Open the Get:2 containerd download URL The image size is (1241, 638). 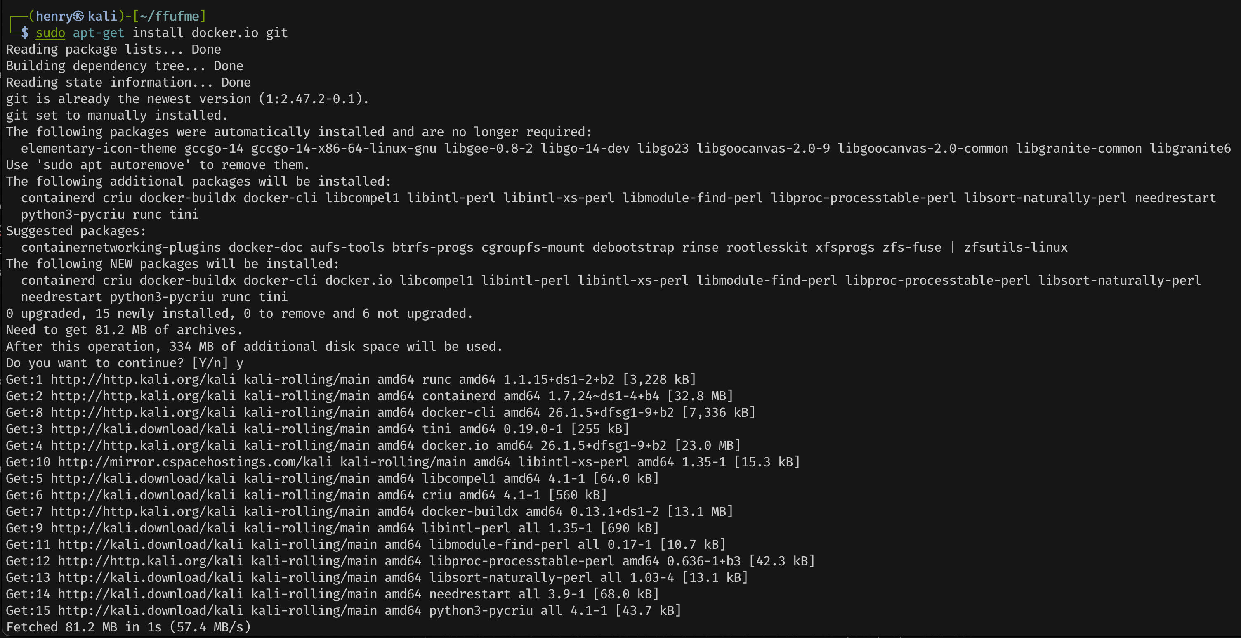[143, 396]
